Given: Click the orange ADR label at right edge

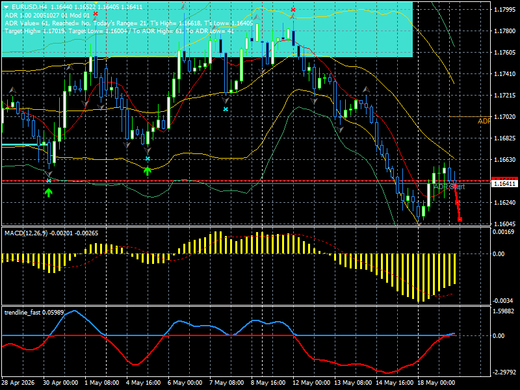Looking at the screenshot, I should [484, 121].
